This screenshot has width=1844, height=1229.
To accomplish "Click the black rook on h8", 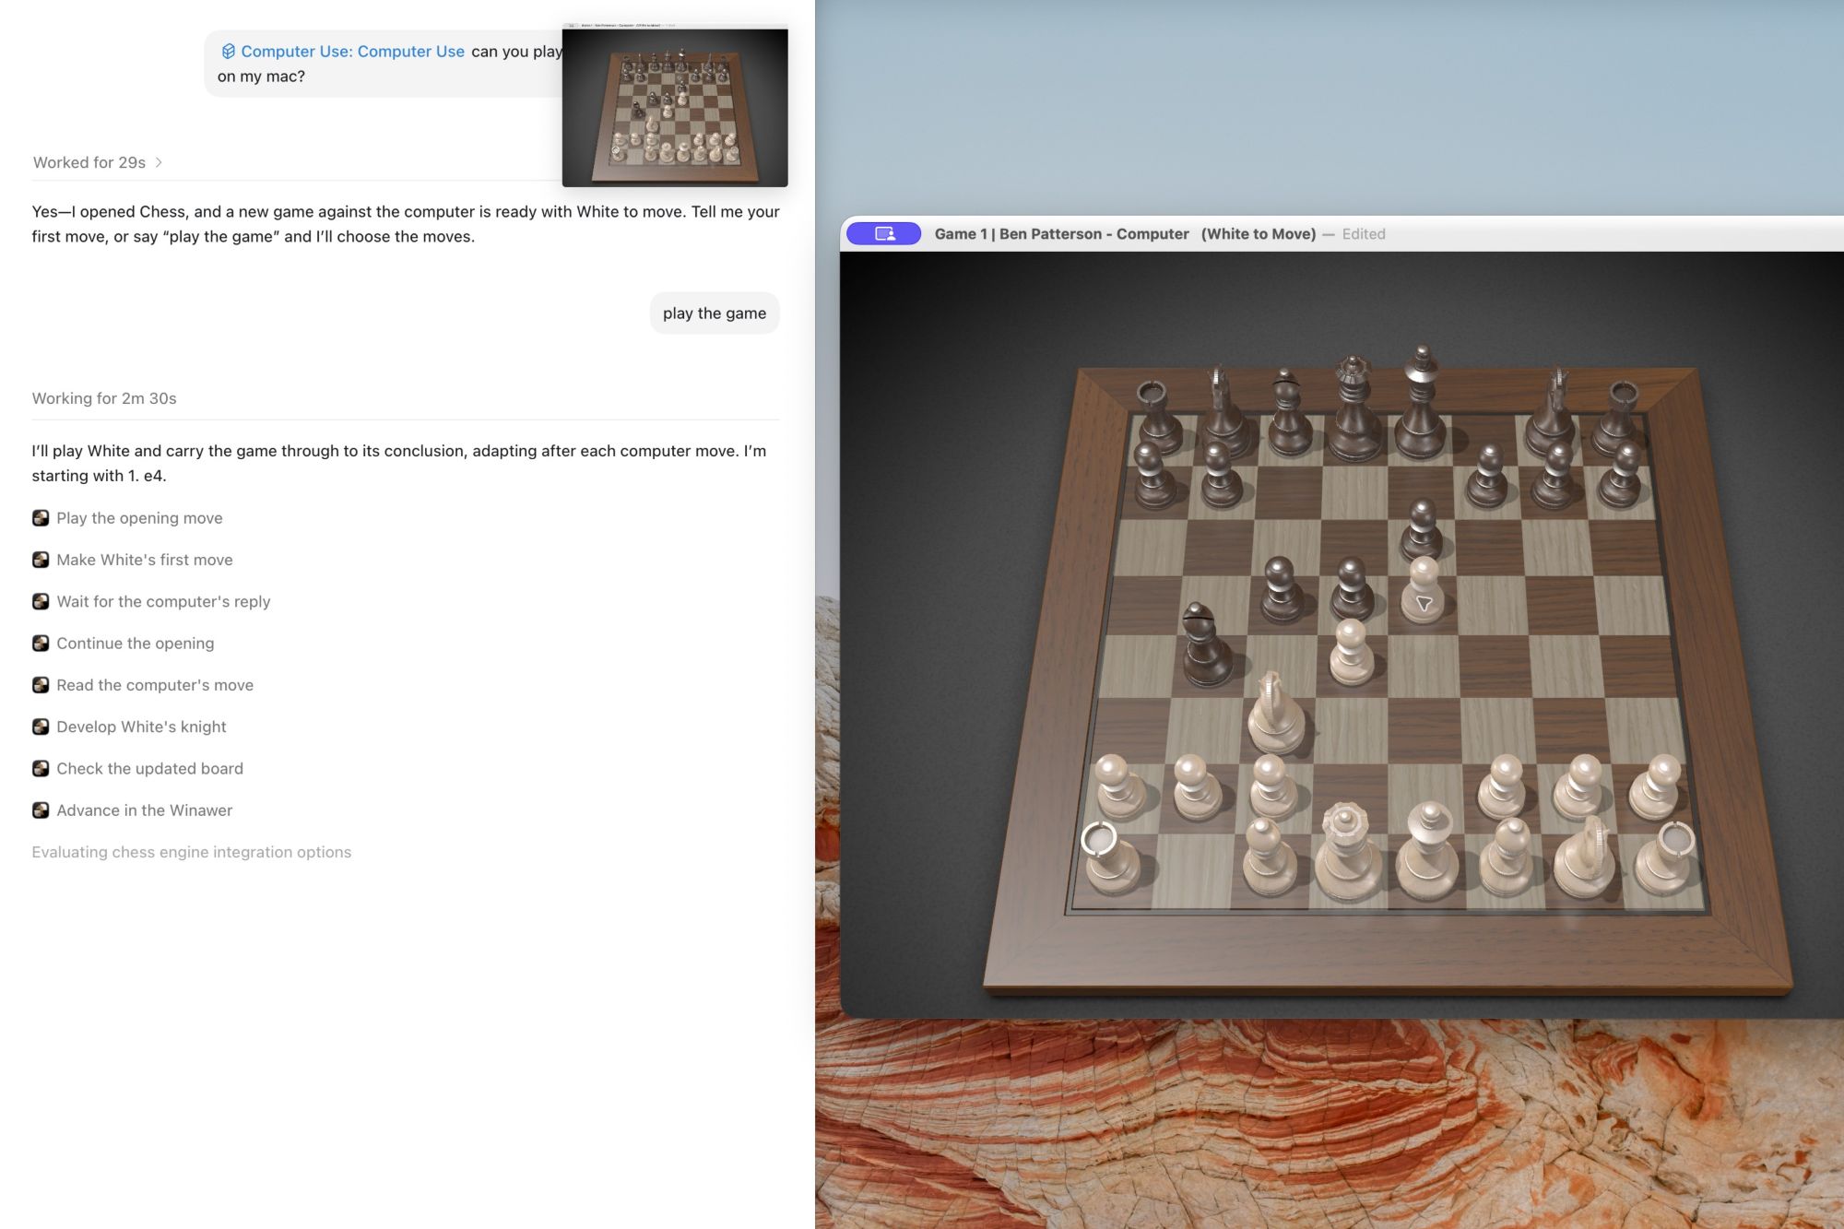I will [x=1617, y=420].
